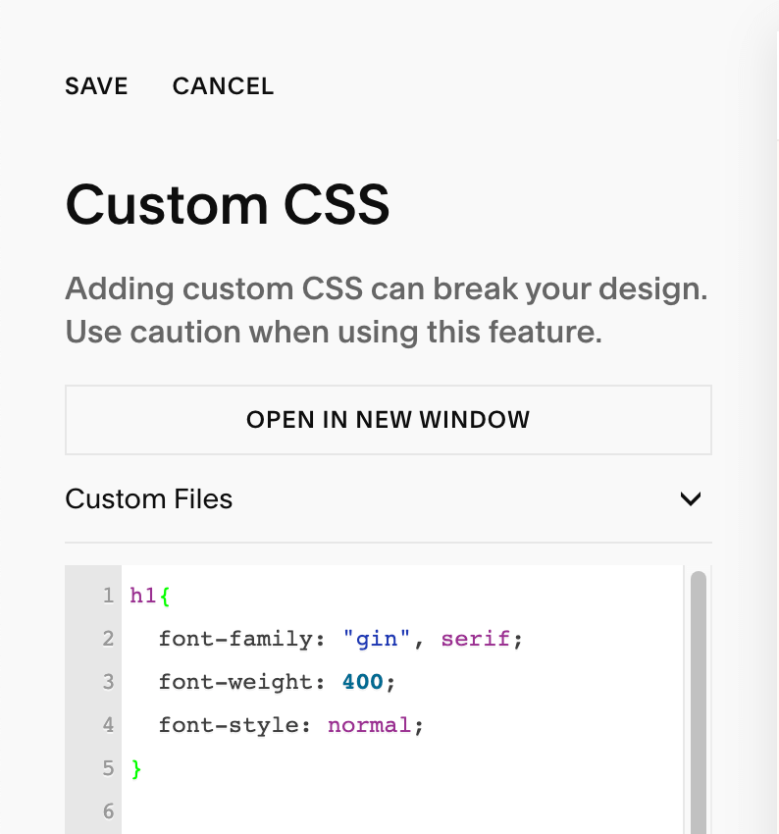The height and width of the screenshot is (834, 779).
Task: Click the "gin" font name value
Action: pyautogui.click(x=377, y=639)
